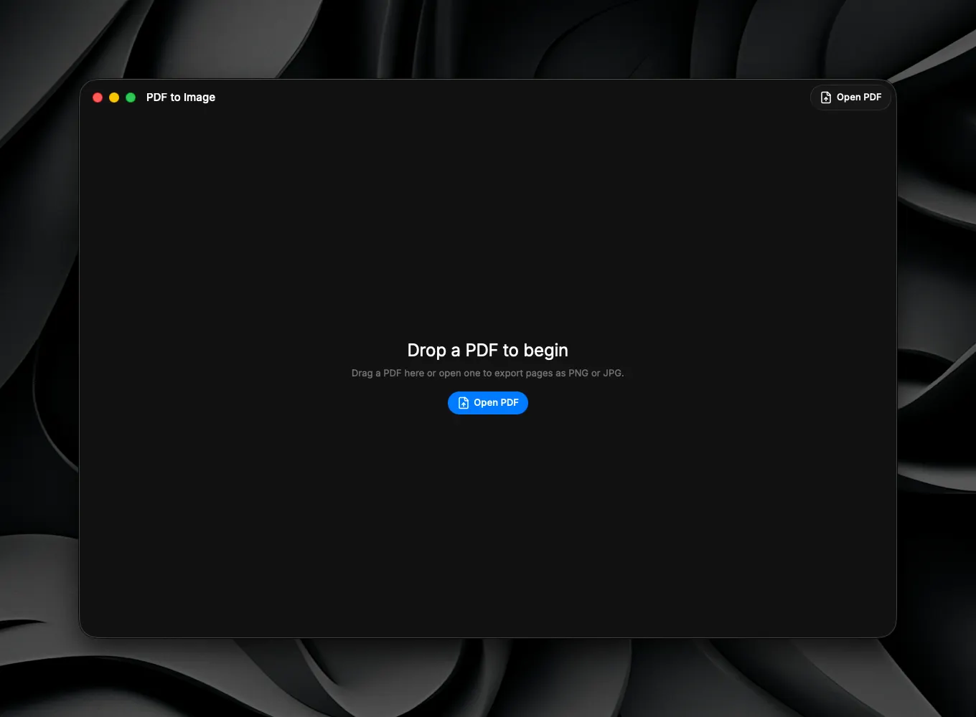Minimize window with the yellow button

pos(114,98)
